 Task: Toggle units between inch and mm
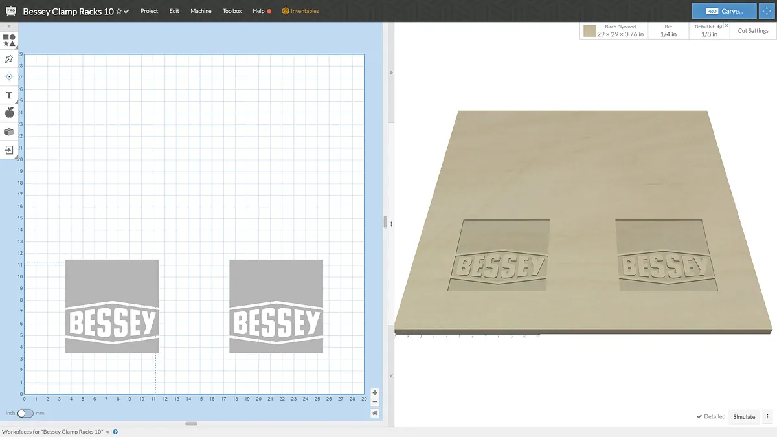(x=25, y=413)
